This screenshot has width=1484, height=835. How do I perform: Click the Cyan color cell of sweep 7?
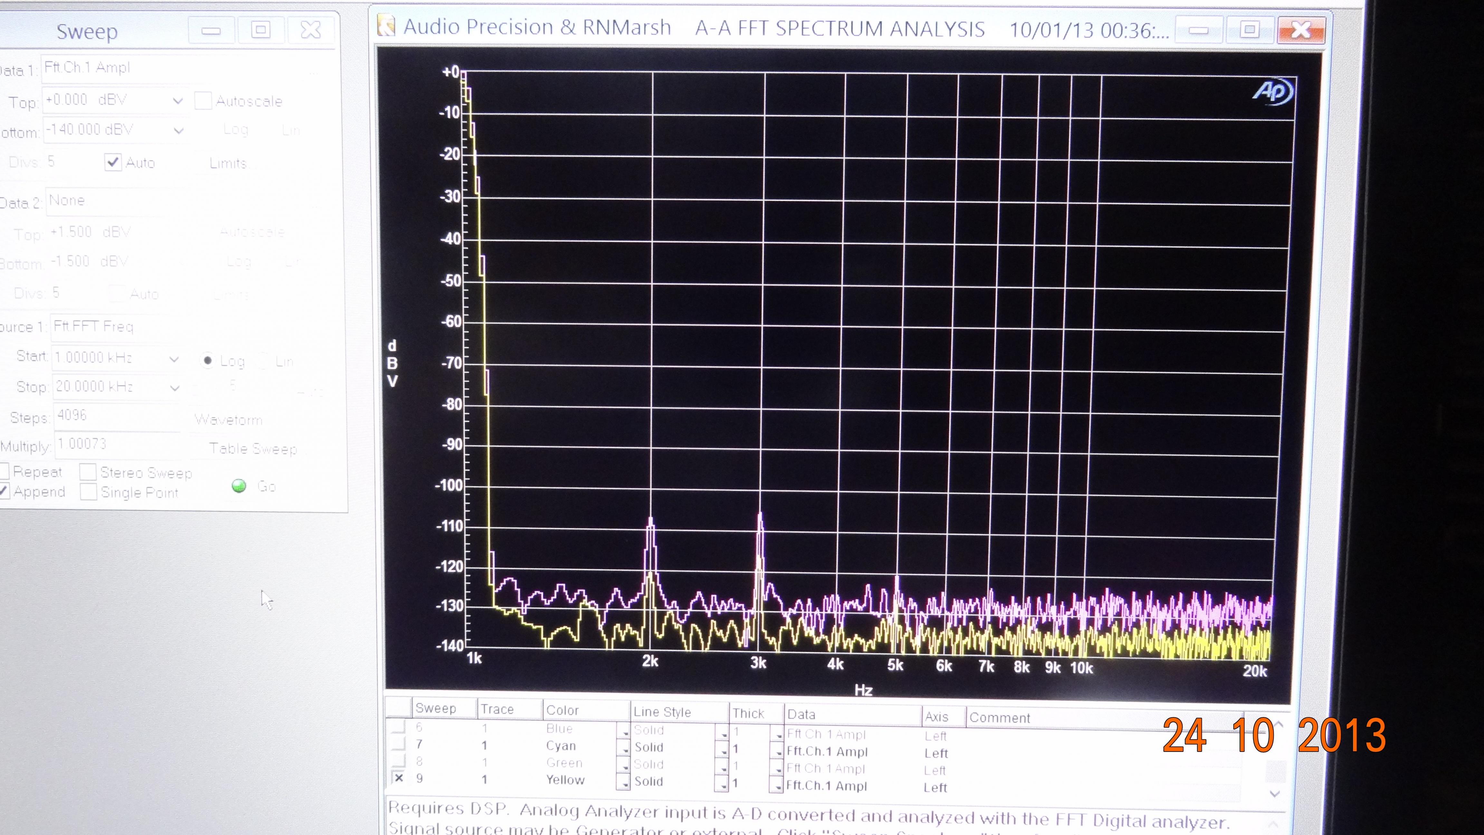pyautogui.click(x=560, y=746)
